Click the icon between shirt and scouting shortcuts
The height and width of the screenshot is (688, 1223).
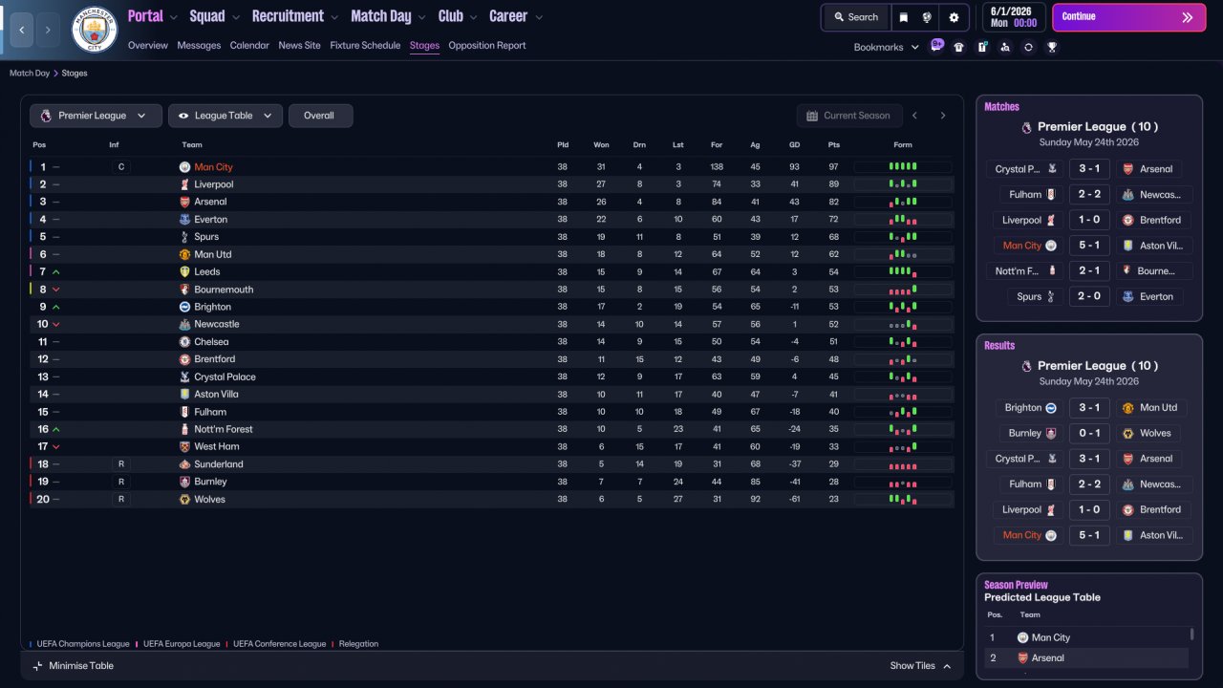982,47
